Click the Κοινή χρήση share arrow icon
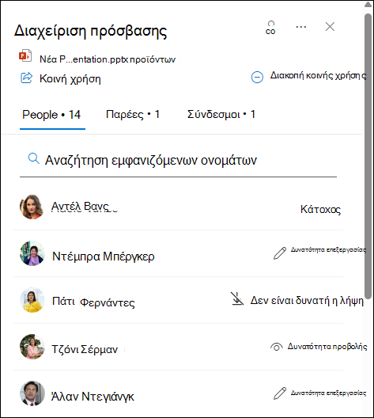The width and height of the screenshot is (374, 418). pyautogui.click(x=26, y=78)
